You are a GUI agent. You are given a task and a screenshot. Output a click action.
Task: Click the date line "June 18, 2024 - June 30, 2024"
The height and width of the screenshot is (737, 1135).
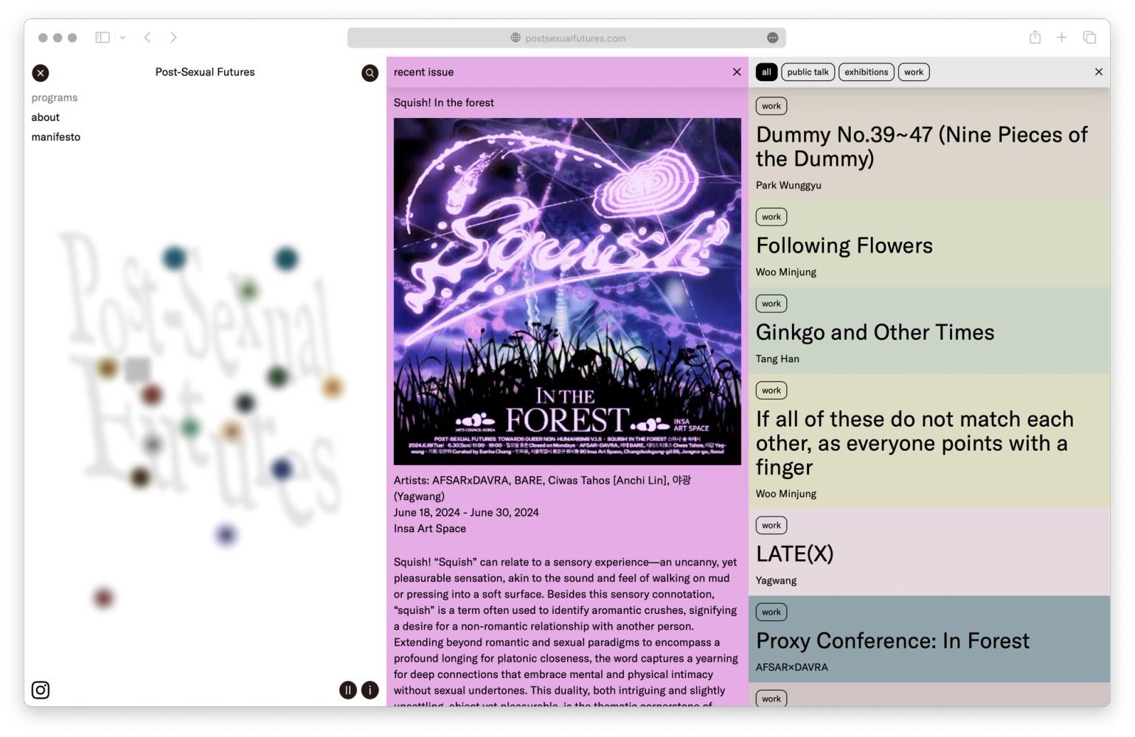coord(466,513)
